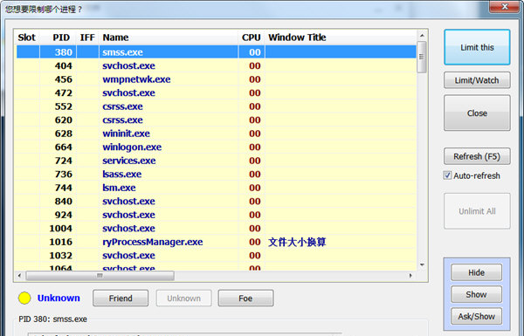Select the smss.exe process row
Image resolution: width=524 pixels, height=336 pixels.
[x=217, y=52]
